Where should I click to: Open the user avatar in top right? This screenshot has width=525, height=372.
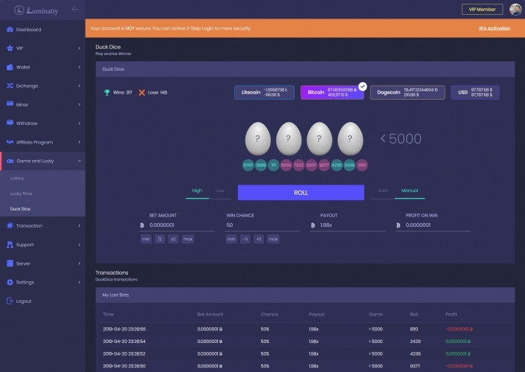click(515, 10)
